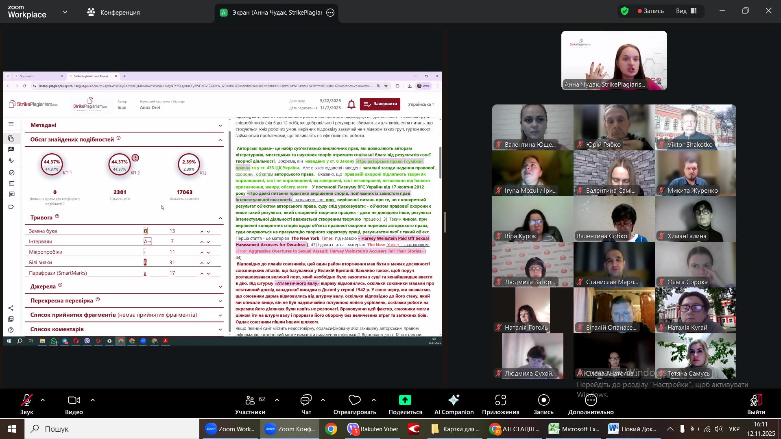
Task: Click the green encryption shield icon
Action: click(625, 11)
